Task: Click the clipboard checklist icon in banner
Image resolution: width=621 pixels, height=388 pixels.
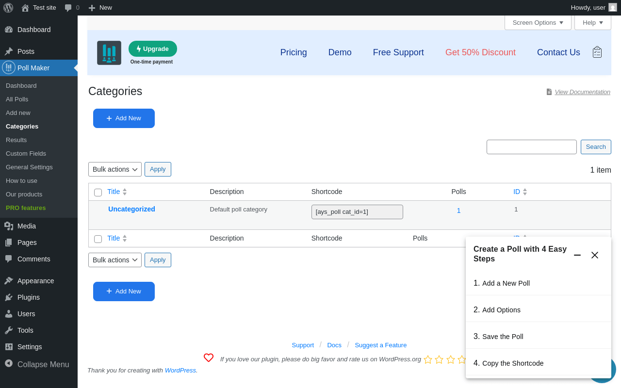Action: [x=597, y=52]
